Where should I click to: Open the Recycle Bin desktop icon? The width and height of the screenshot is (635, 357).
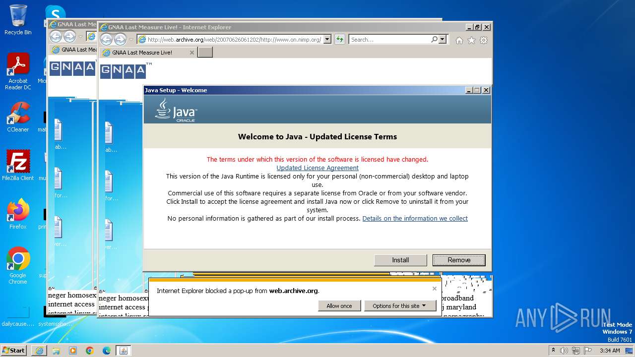pos(18,20)
